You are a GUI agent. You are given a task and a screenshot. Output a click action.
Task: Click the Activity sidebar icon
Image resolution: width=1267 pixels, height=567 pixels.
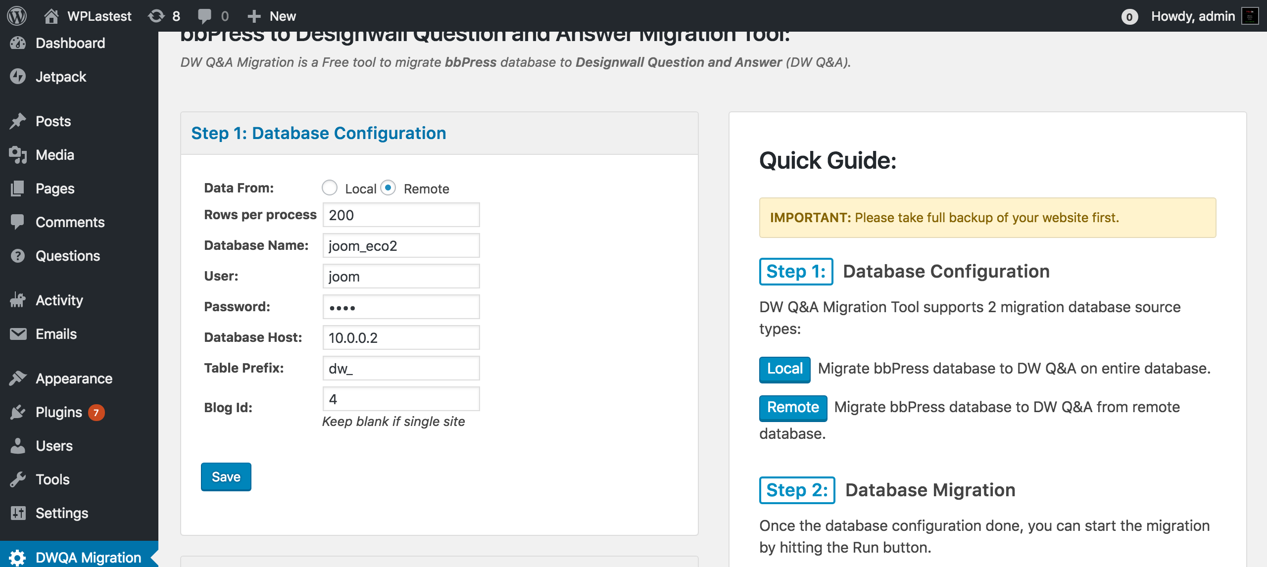[18, 300]
